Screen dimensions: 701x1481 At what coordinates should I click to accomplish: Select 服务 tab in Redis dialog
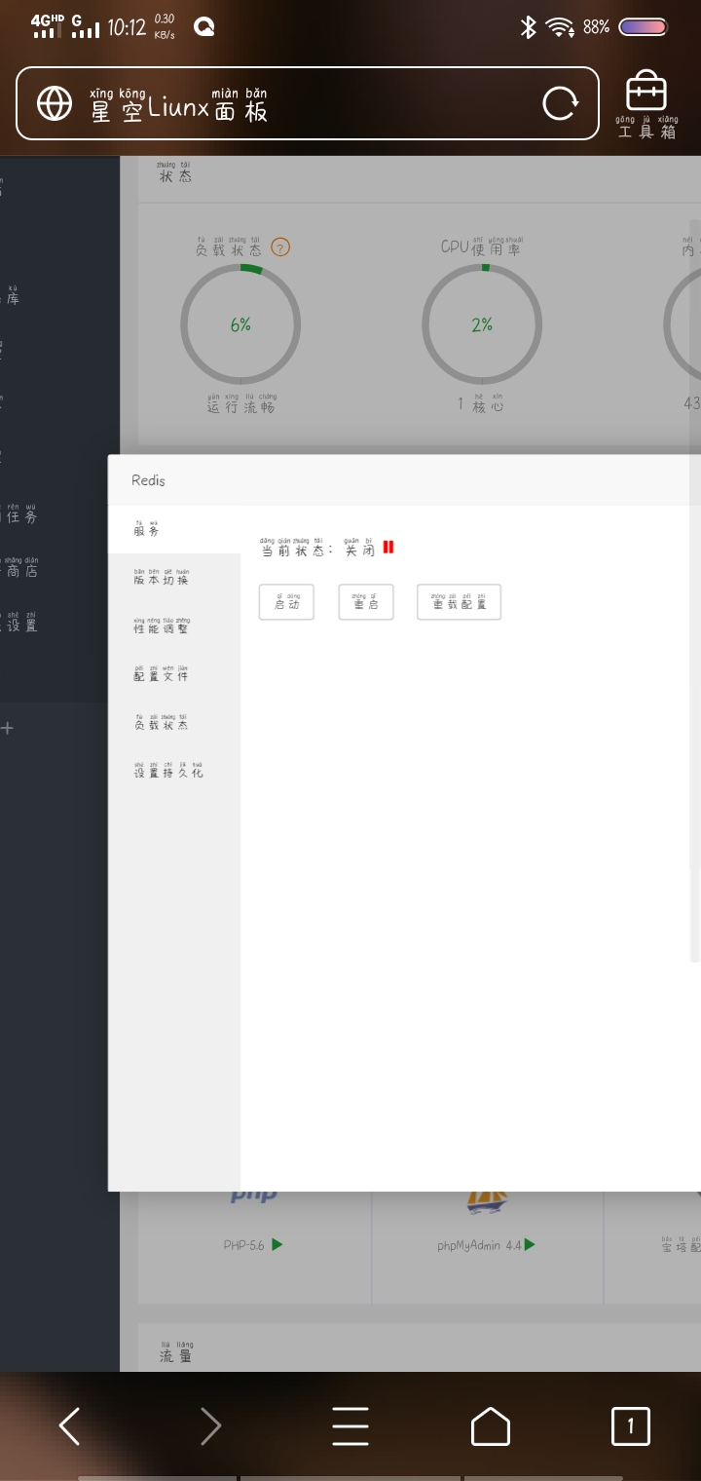tap(174, 529)
